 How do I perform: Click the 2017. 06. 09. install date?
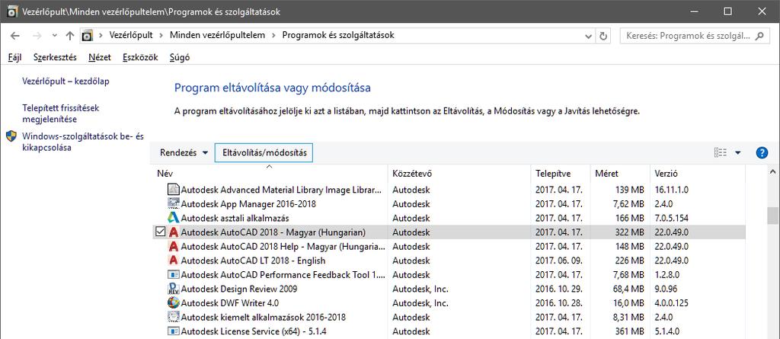point(559,261)
